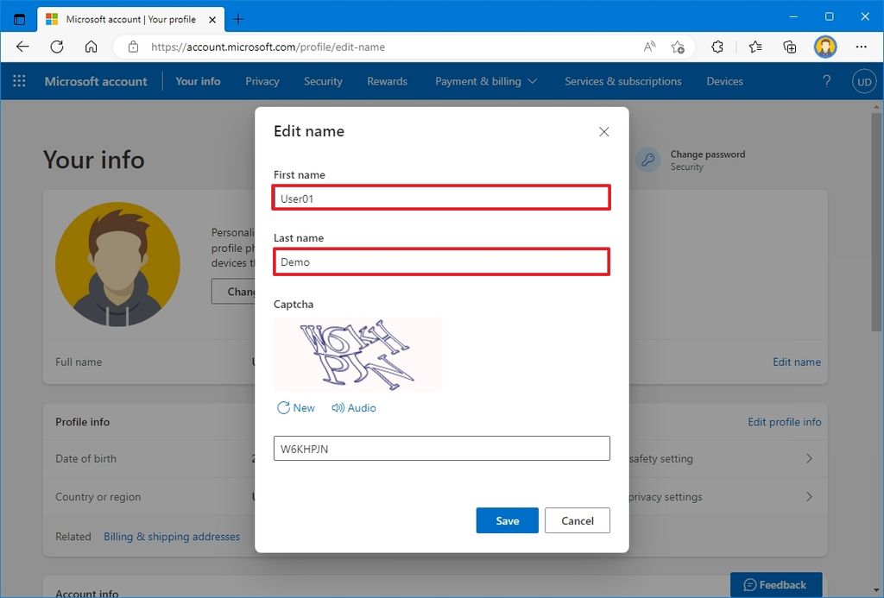884x598 pixels.
Task: Open the Microsoft app launcher grid icon
Action: coord(18,80)
